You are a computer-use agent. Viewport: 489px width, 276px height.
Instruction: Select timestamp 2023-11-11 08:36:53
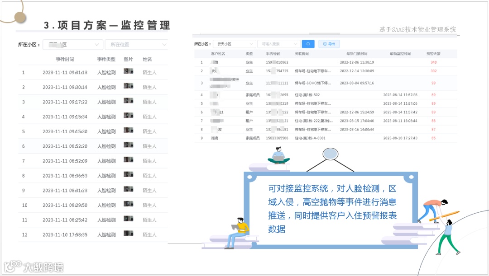(x=65, y=176)
